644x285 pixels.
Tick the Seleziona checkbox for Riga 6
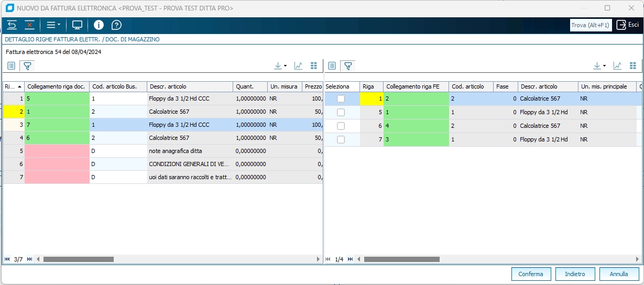click(x=341, y=126)
